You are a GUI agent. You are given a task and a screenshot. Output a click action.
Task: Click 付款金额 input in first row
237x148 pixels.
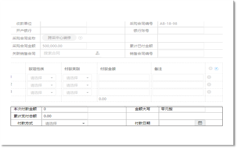[124, 78]
